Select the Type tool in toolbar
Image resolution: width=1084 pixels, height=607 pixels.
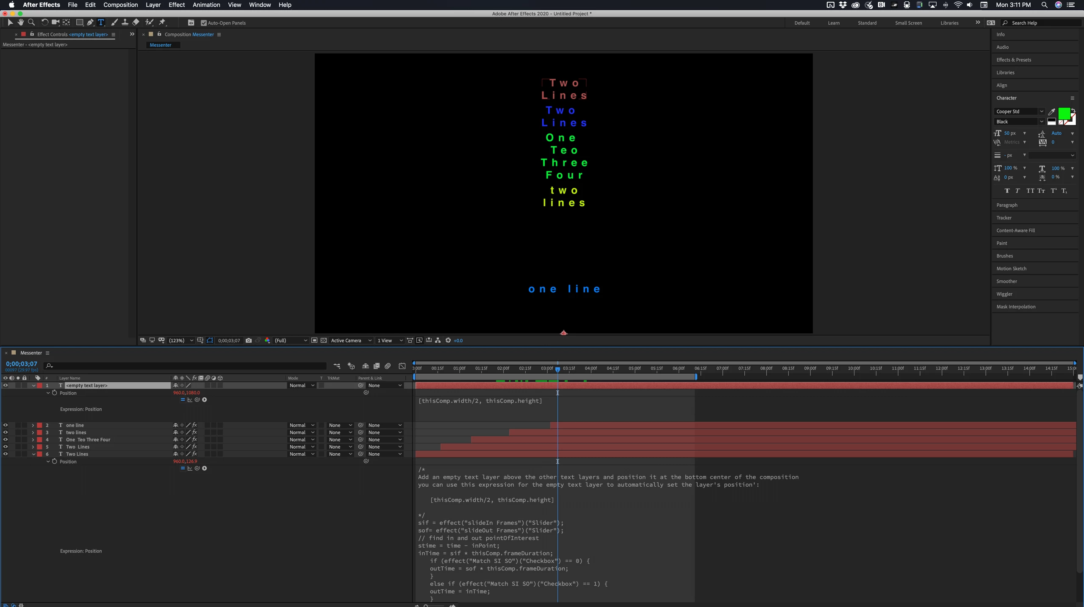pyautogui.click(x=101, y=22)
